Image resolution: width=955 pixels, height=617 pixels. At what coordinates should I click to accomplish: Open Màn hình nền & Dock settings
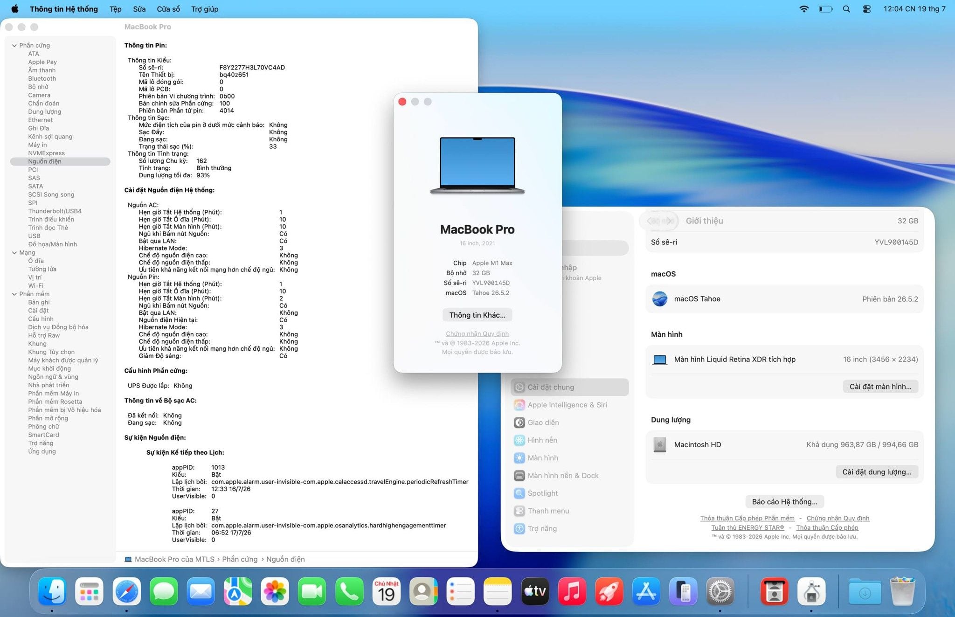(x=570, y=476)
